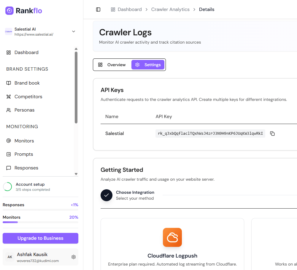Copy the Salestial API key

pyautogui.click(x=272, y=133)
